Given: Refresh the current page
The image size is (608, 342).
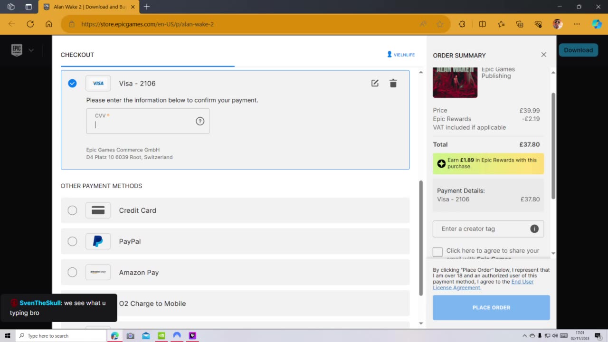Looking at the screenshot, I should (30, 24).
